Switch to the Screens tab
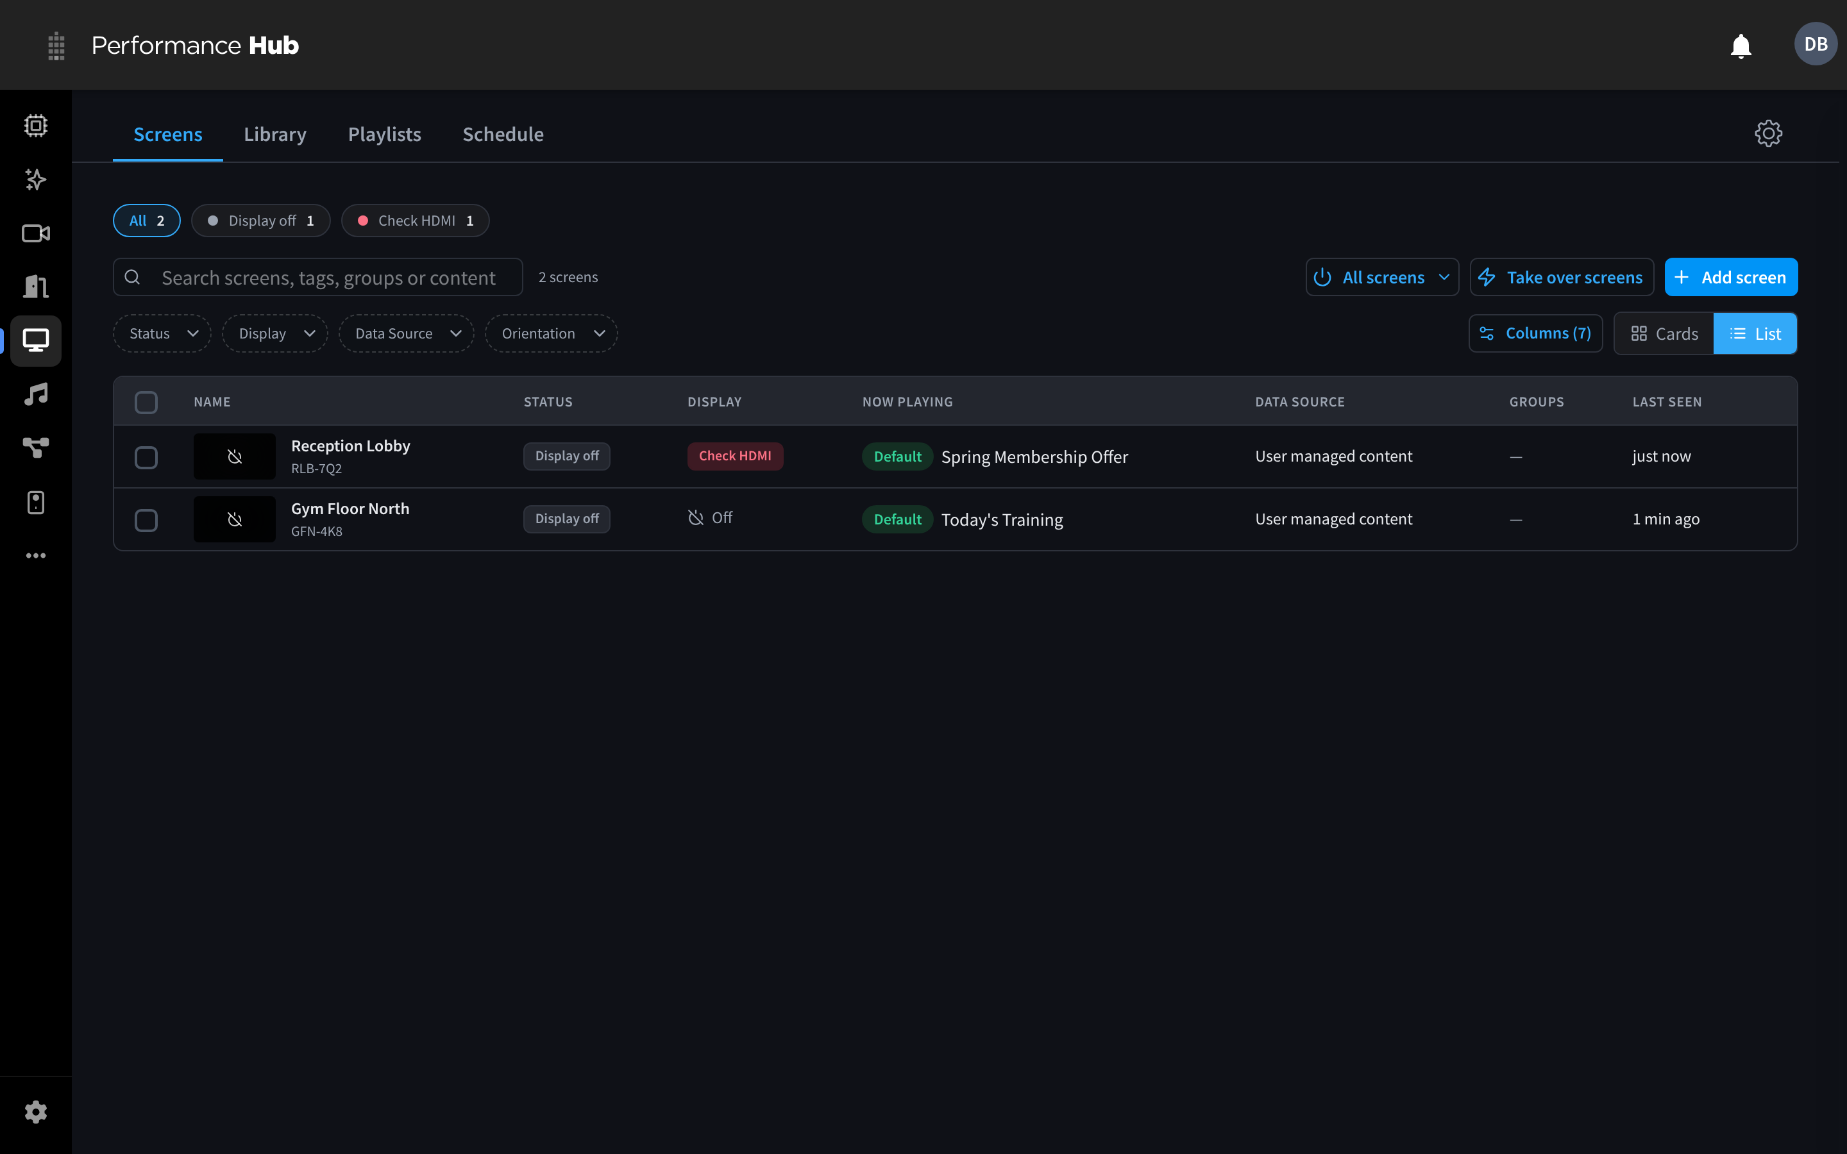The width and height of the screenshot is (1847, 1154). (168, 135)
